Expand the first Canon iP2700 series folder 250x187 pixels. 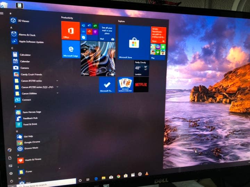click(57, 80)
